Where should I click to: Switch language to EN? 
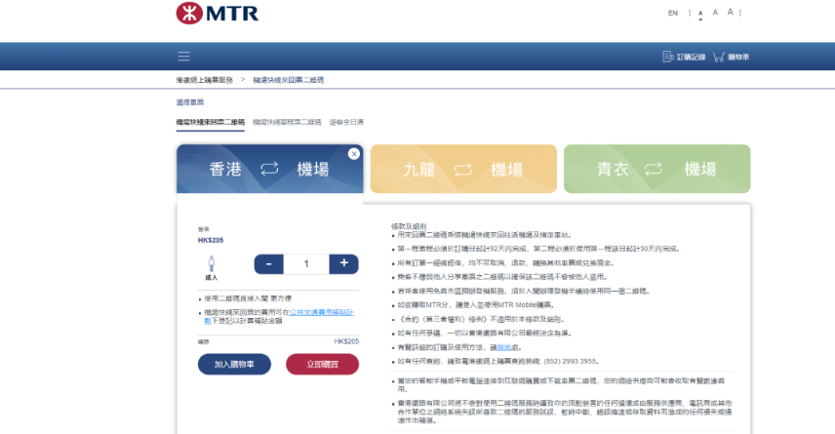tap(673, 14)
